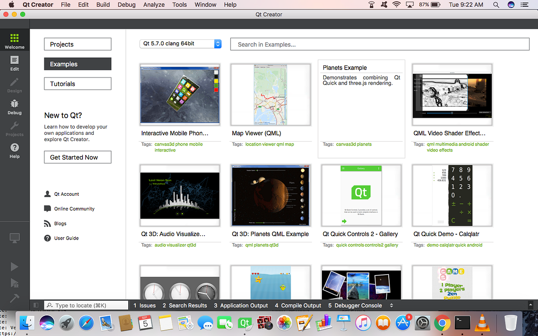Click Start Debugging run icon
This screenshot has width=538, height=336.
pos(14,283)
